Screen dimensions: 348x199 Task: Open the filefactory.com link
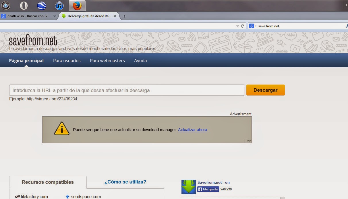(34, 197)
